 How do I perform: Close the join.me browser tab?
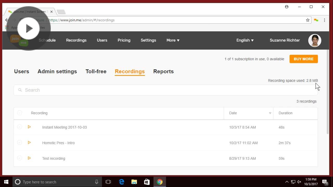pyautogui.click(x=52, y=12)
